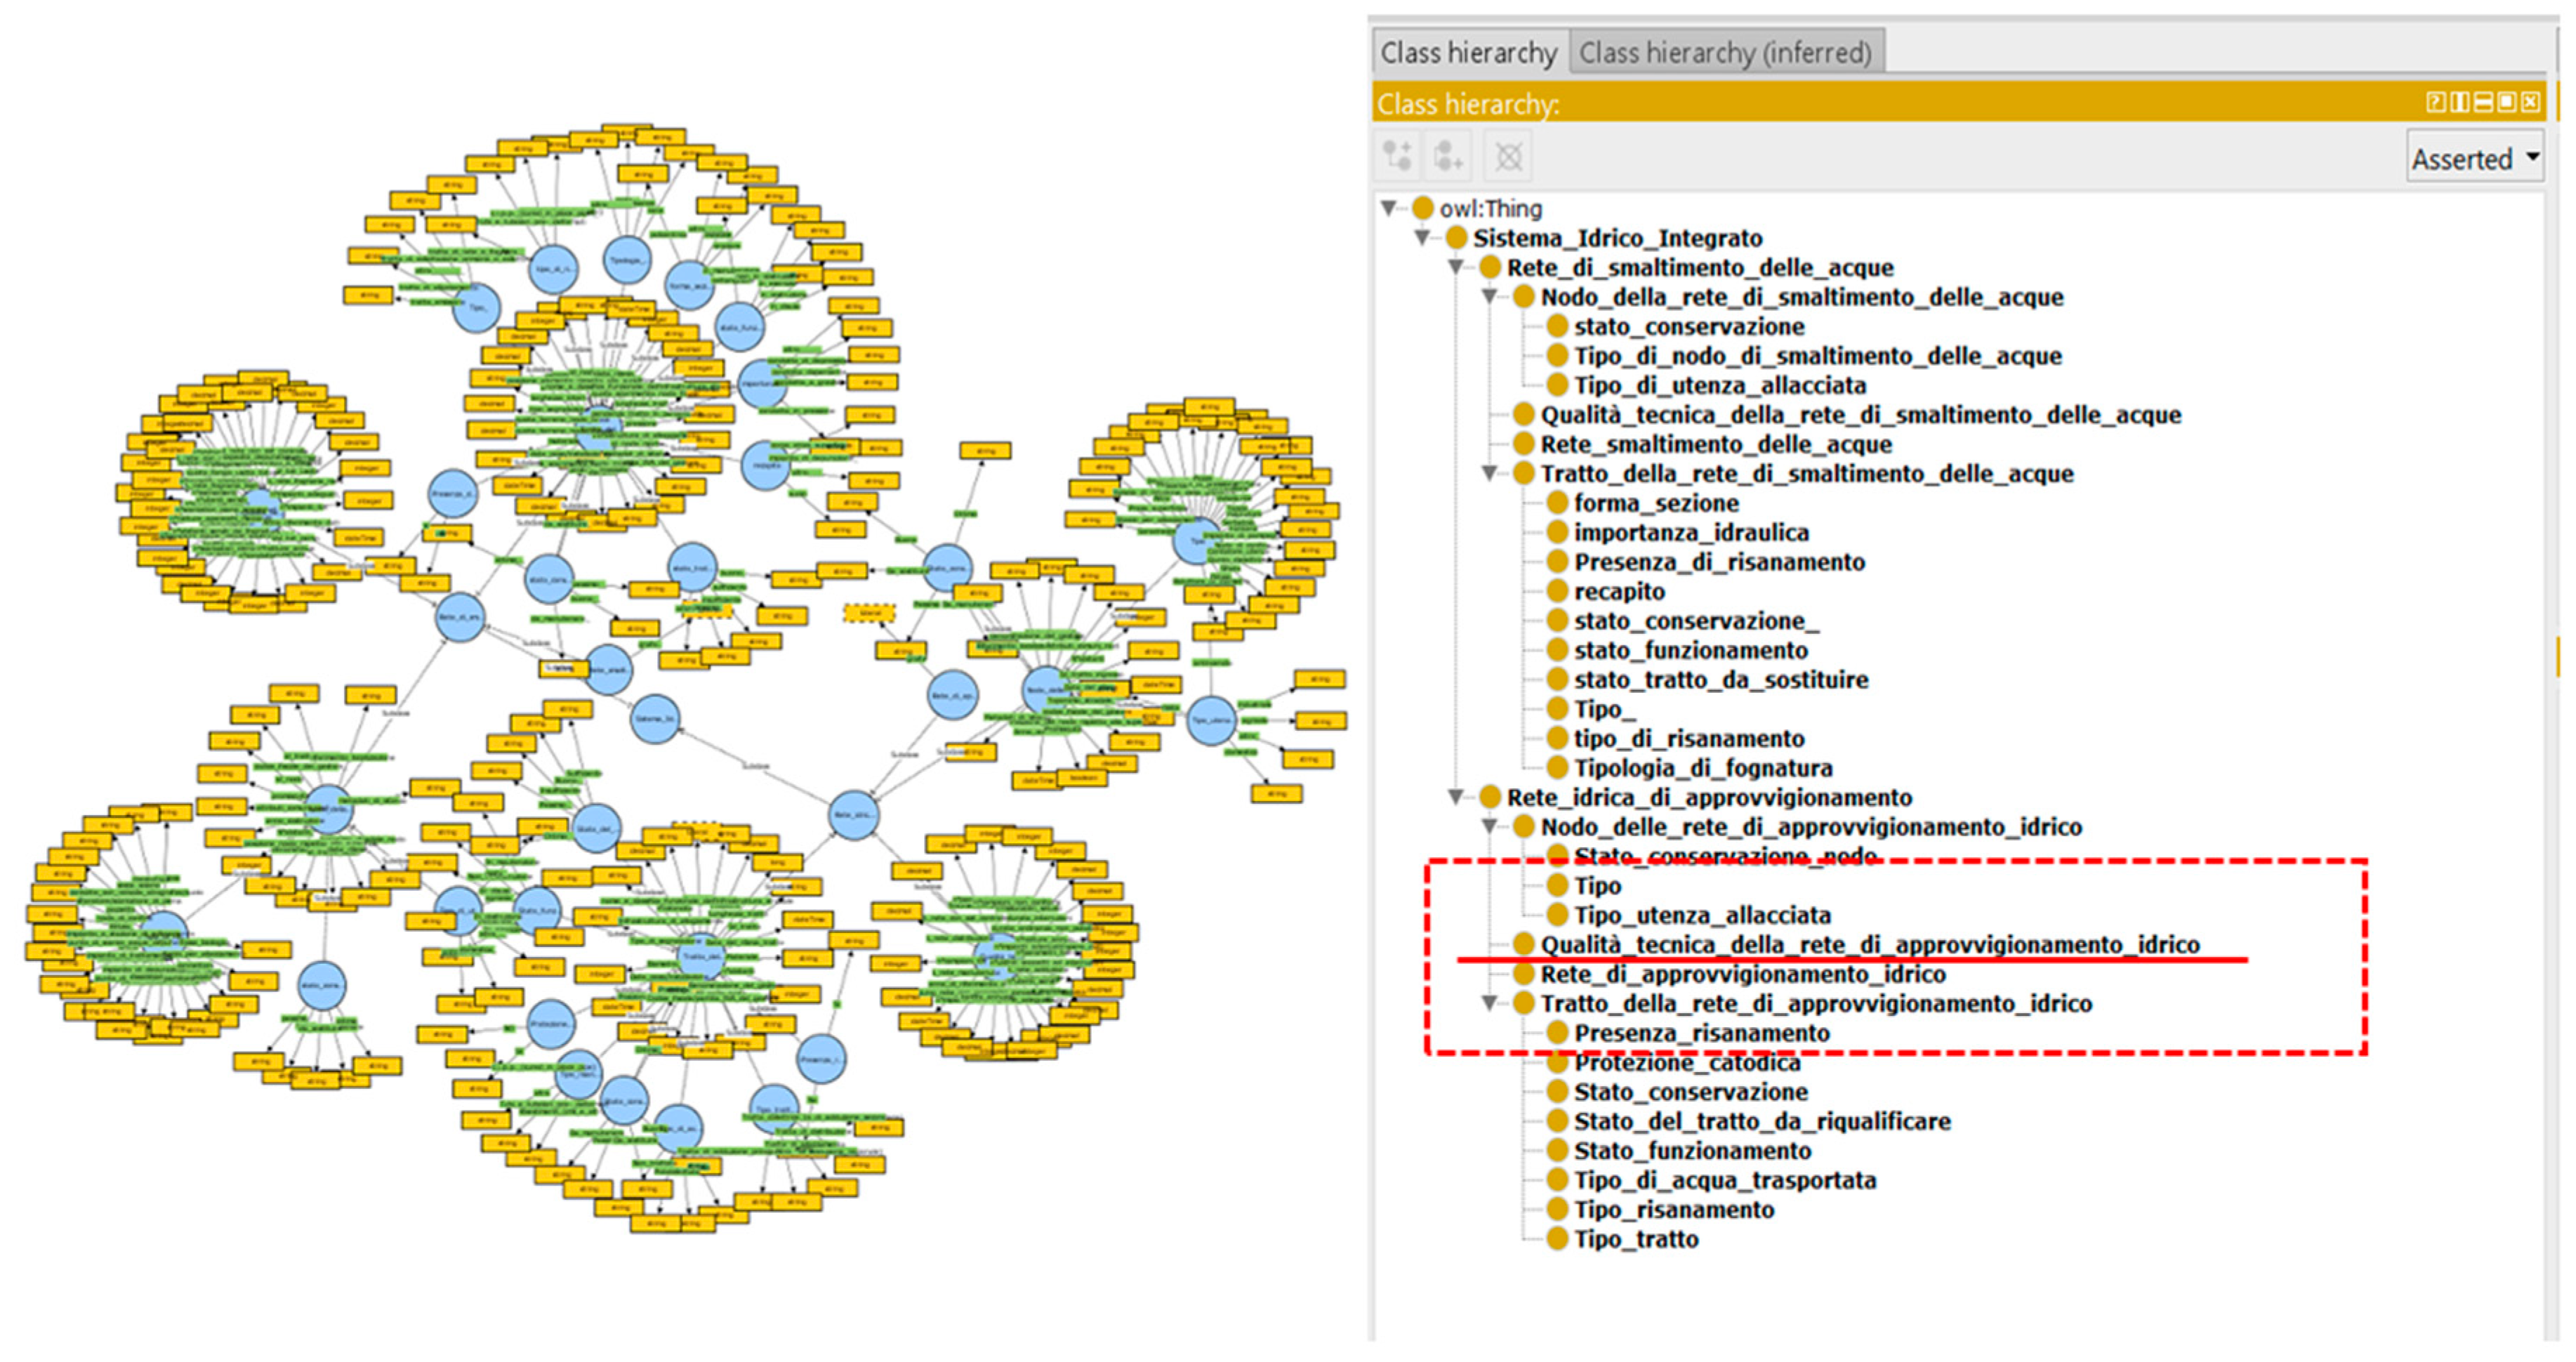Collapse Rete_idrica_di_approvvigionamento branch
This screenshot has width=2576, height=1362.
[x=1456, y=797]
